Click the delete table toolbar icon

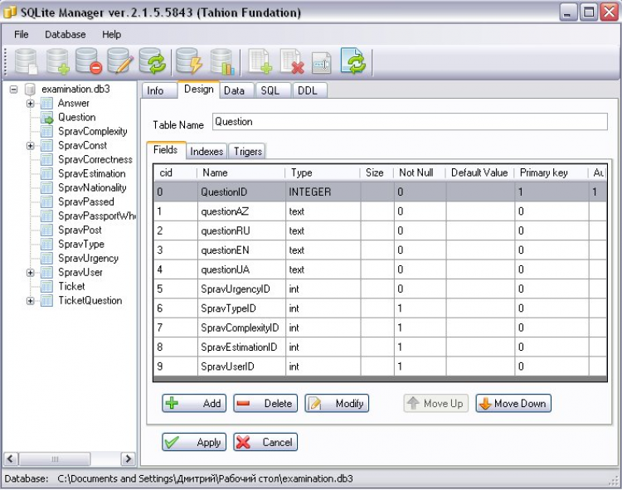(291, 61)
